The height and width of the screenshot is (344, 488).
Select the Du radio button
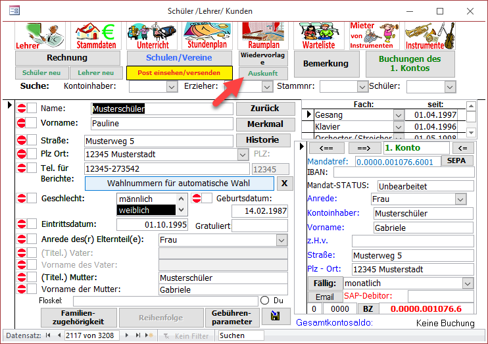pyautogui.click(x=265, y=300)
